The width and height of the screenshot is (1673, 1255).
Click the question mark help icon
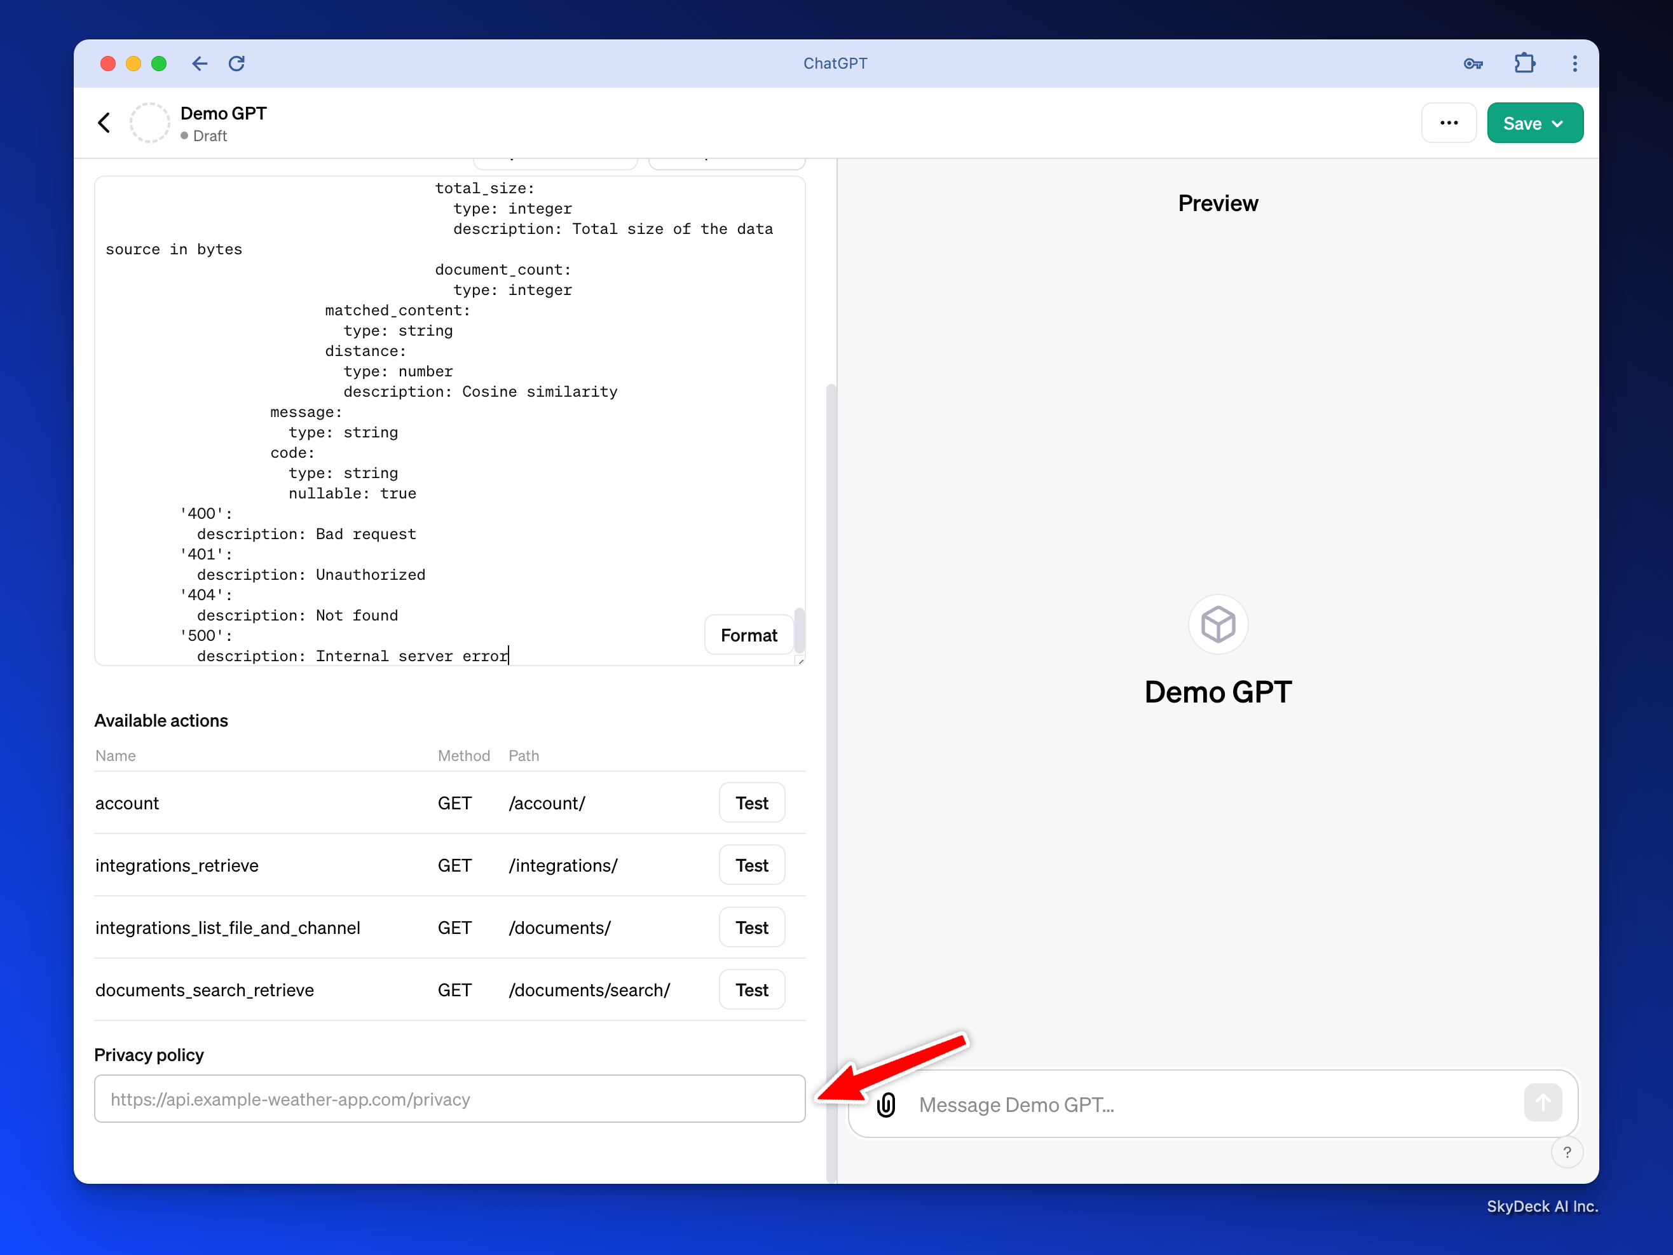1566,1152
